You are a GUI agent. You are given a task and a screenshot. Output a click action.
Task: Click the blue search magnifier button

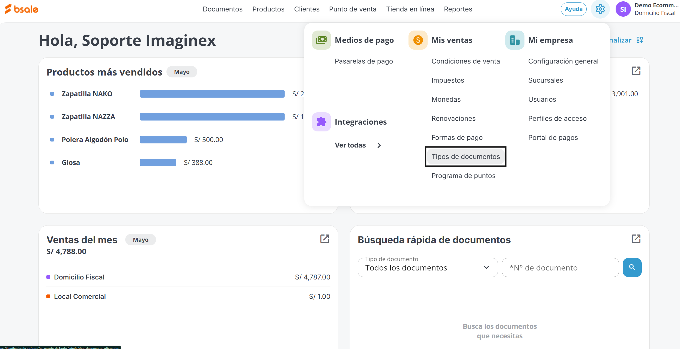tap(632, 267)
